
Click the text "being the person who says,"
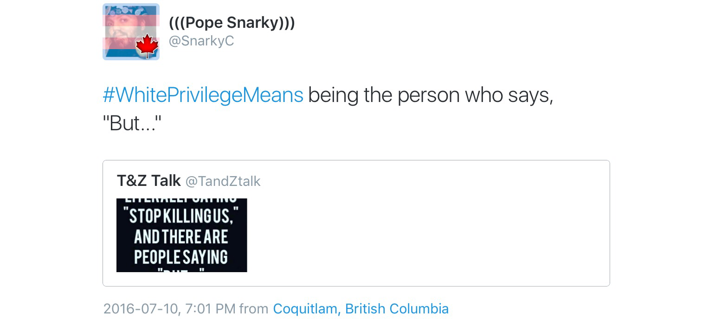(430, 95)
